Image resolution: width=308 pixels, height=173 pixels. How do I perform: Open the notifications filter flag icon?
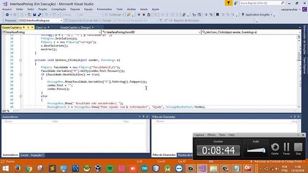[229, 3]
